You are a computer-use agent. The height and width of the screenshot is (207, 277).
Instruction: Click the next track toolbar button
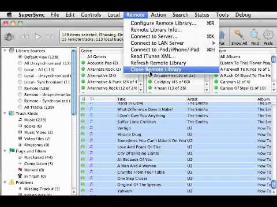pyautogui.click(x=50, y=36)
